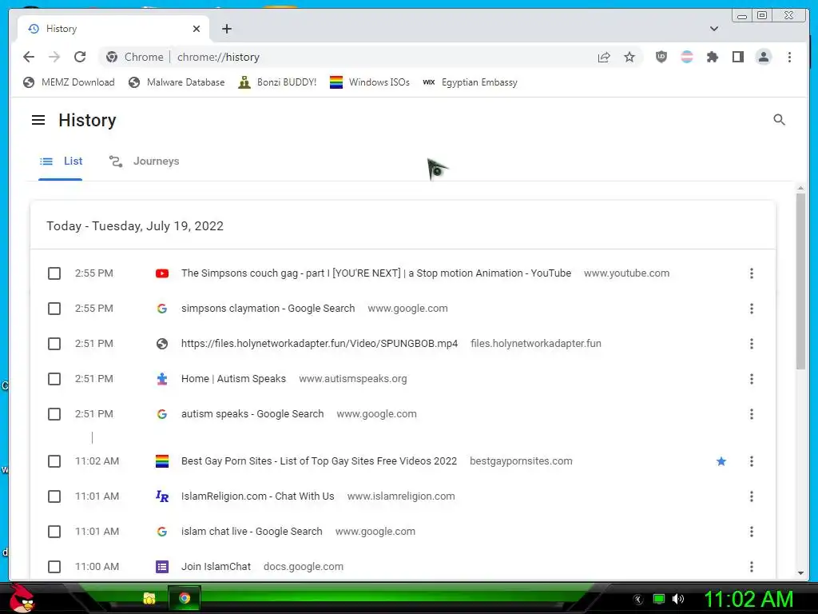Viewport: 818px width, 614px height.
Task: Open the SPUNGBOB.mp4 file link
Action: tap(320, 344)
